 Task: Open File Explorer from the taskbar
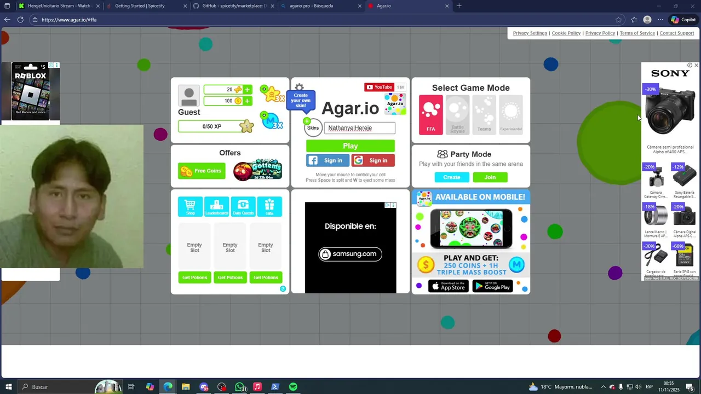[186, 387]
